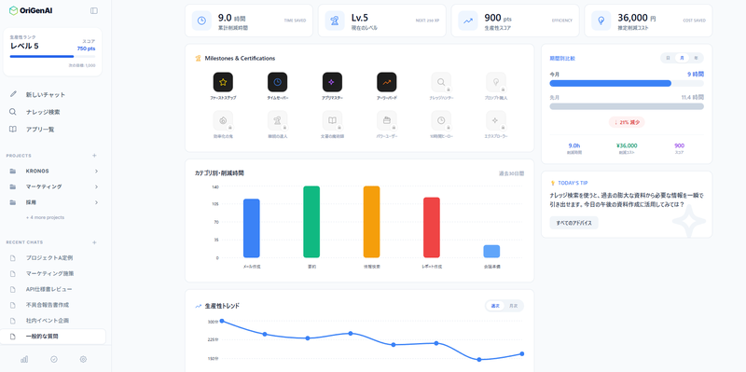Switch period comparison to 年
The height and width of the screenshot is (372, 746).
click(696, 58)
